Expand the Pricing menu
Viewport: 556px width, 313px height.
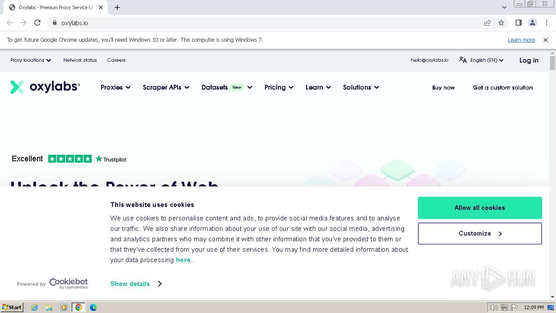(x=279, y=87)
